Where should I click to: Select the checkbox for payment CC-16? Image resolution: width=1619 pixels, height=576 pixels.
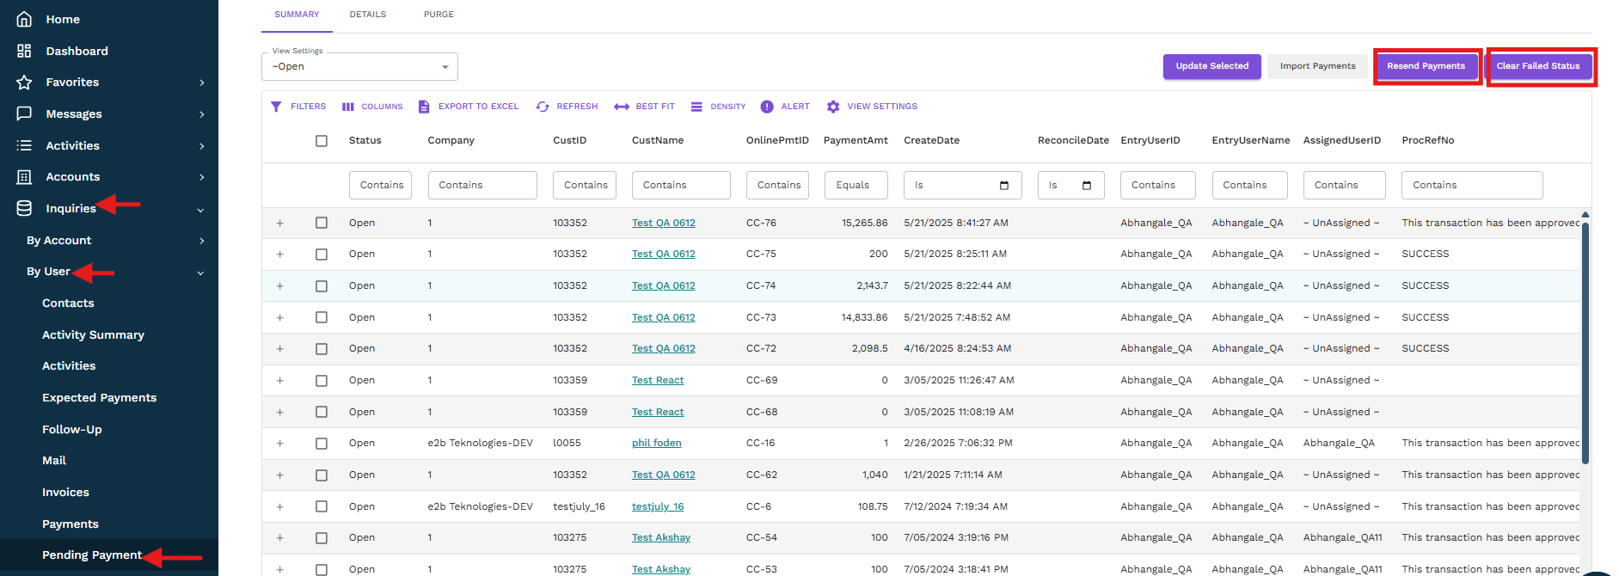(x=322, y=444)
